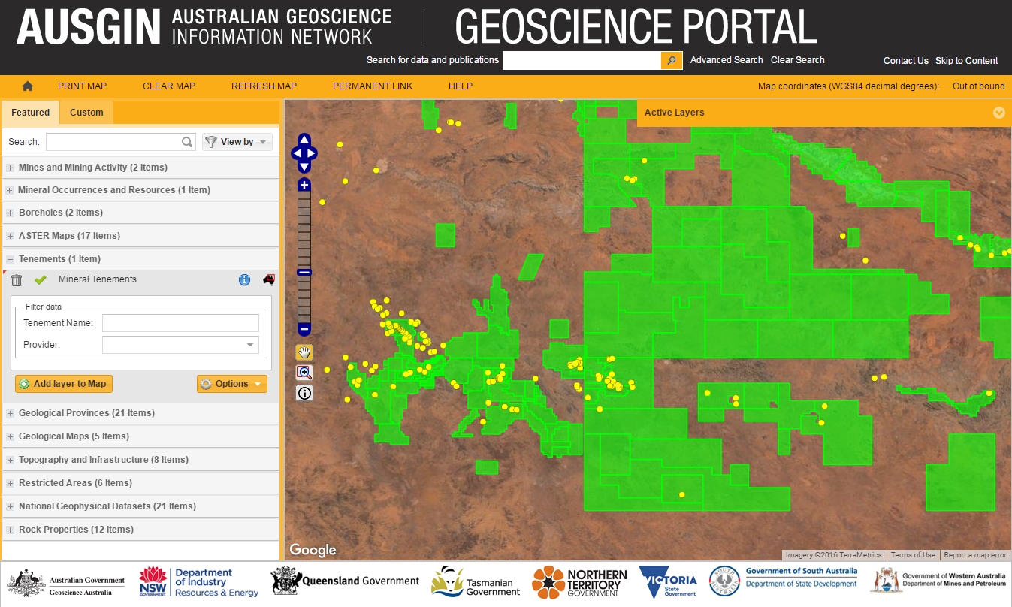The image size is (1012, 607).
Task: Open the Provider dropdown
Action: 250,345
